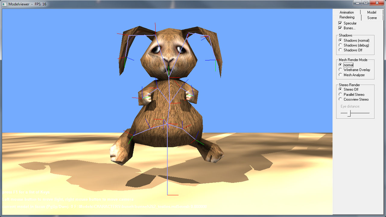Switch to the Model tab

(372, 12)
